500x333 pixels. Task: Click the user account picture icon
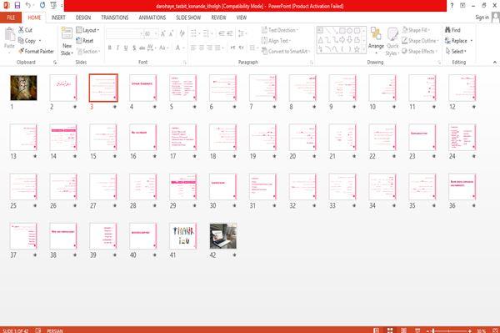495,18
